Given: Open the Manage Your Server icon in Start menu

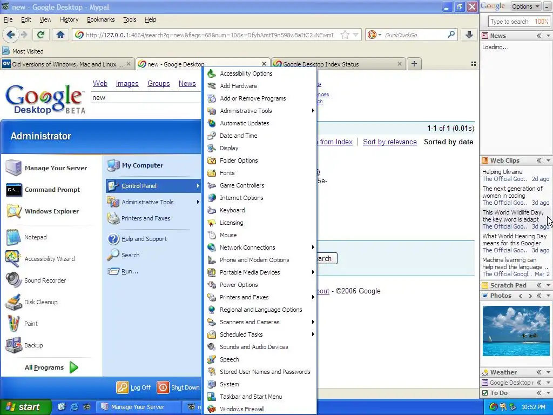Looking at the screenshot, I should 14,168.
